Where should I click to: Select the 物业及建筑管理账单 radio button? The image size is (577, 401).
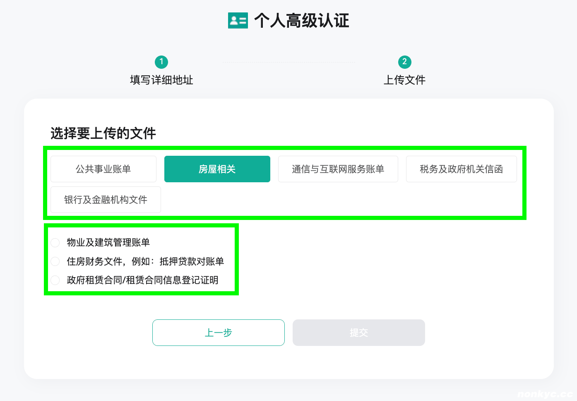(55, 242)
